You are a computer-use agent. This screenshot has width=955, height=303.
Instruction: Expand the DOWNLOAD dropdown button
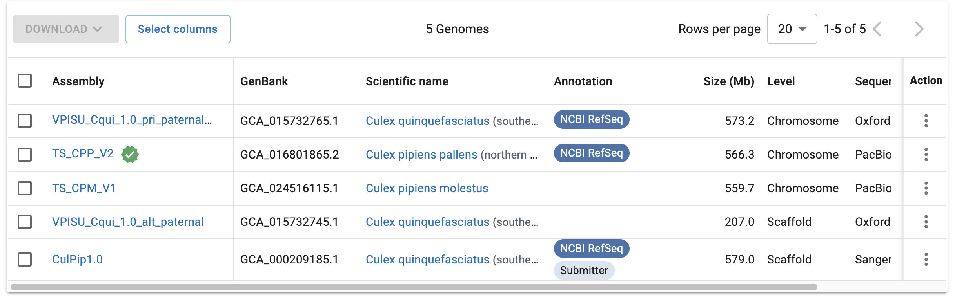coord(66,29)
